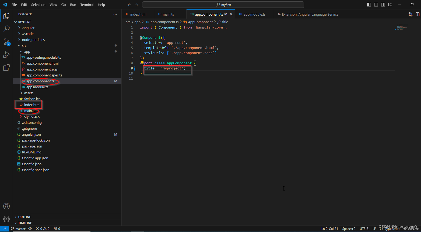Click the master branch status item
421x232 pixels.
19,229
